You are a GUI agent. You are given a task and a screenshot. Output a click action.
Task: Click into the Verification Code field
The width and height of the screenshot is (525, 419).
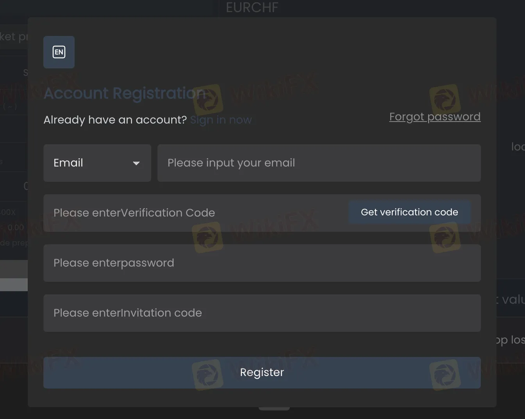tap(195, 213)
